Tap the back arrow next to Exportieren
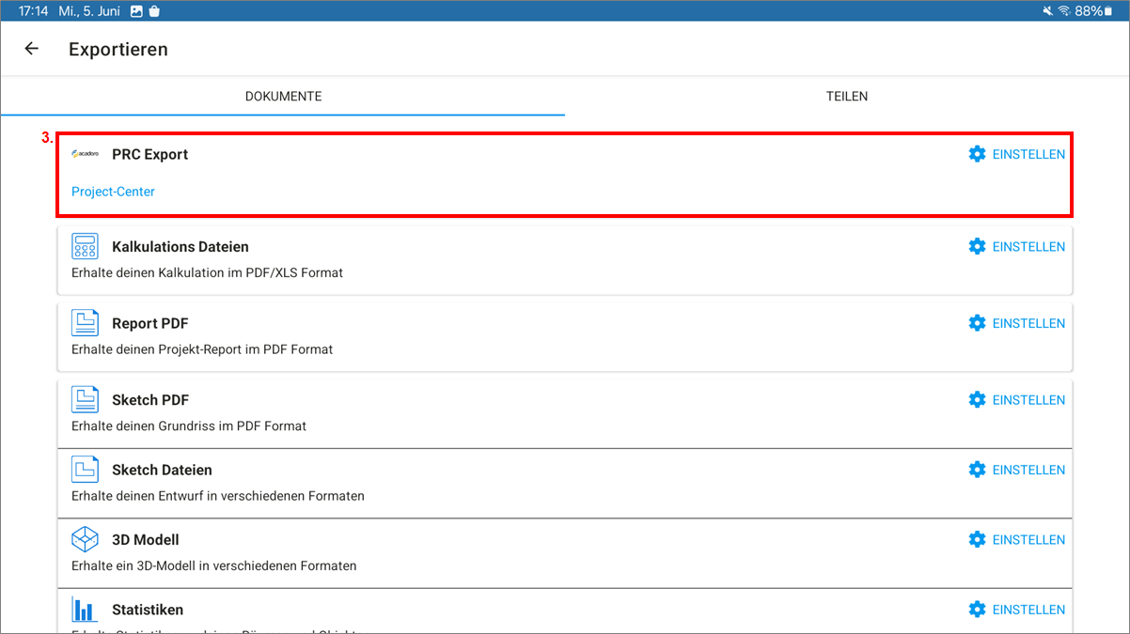 32,49
